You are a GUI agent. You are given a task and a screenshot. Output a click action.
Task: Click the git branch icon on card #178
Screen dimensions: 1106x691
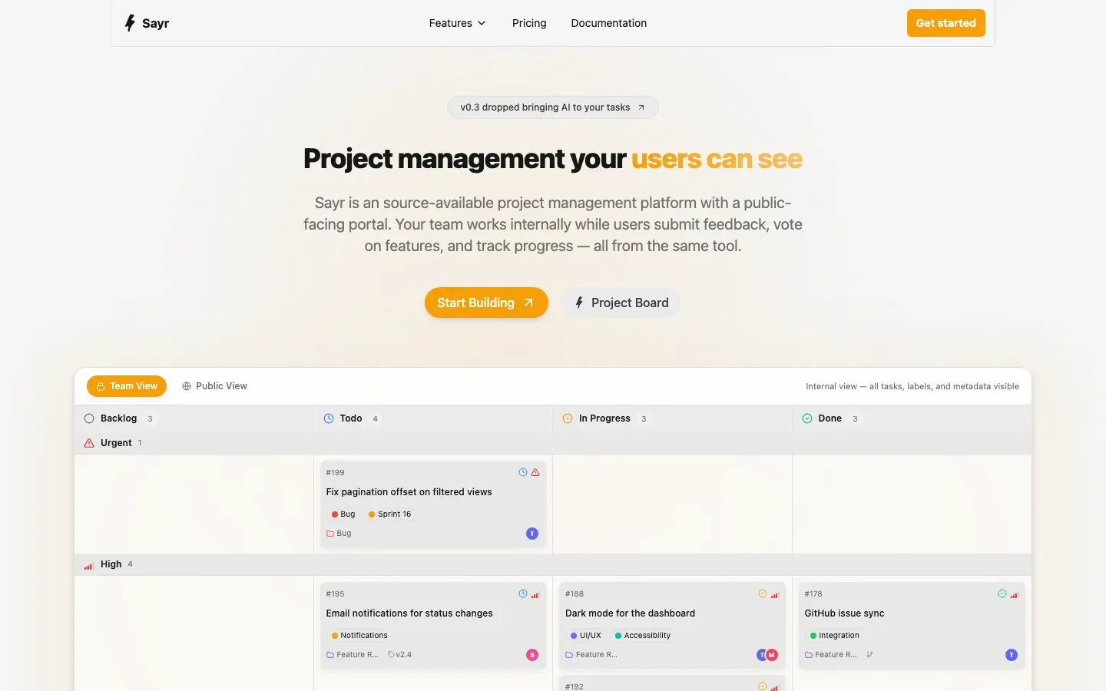coord(869,655)
